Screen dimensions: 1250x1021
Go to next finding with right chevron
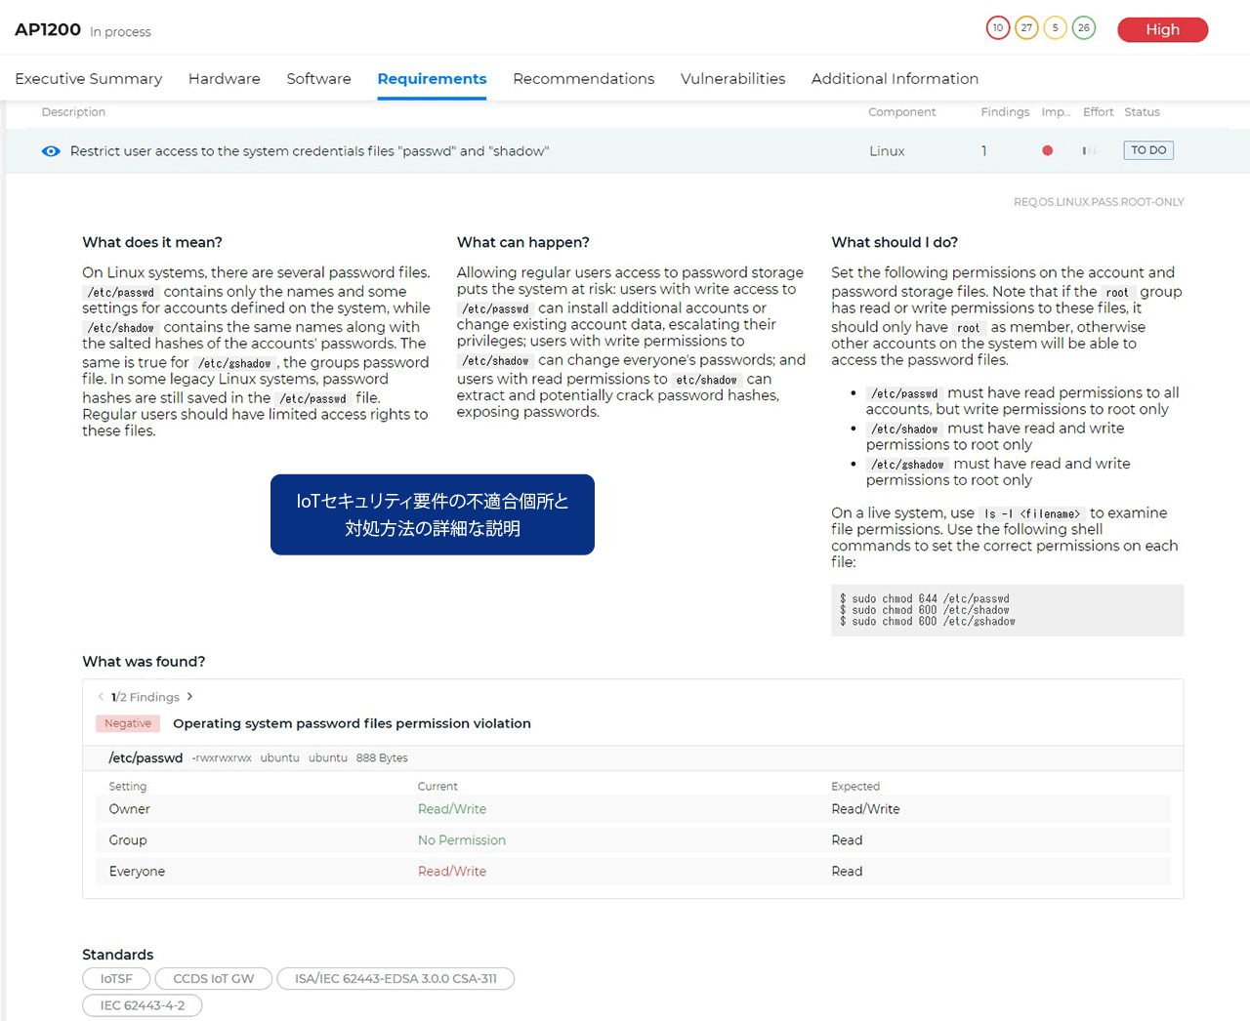click(x=189, y=696)
